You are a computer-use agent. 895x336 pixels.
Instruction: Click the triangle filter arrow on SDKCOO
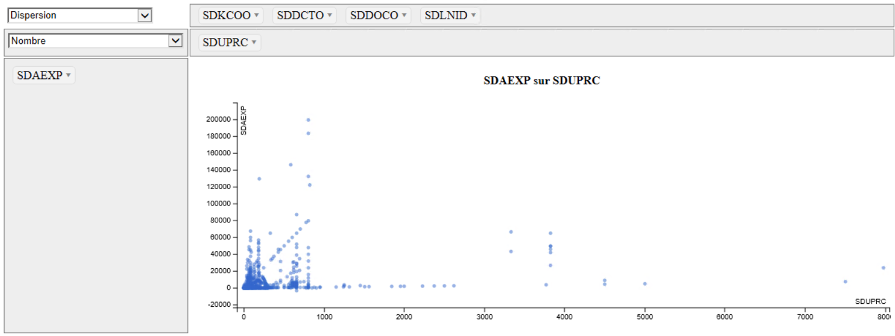tap(256, 16)
